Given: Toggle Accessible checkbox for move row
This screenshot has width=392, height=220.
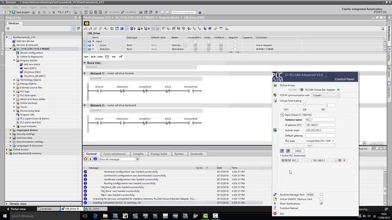Looking at the screenshot, I should click(195, 45).
